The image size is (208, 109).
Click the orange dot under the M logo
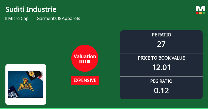pos(200,13)
